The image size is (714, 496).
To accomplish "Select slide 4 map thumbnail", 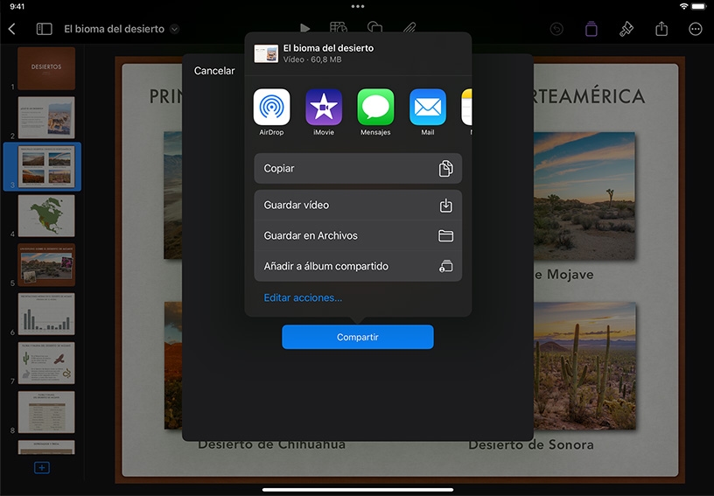I will click(x=46, y=216).
